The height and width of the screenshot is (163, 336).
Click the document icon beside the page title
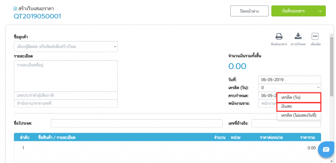(15, 9)
